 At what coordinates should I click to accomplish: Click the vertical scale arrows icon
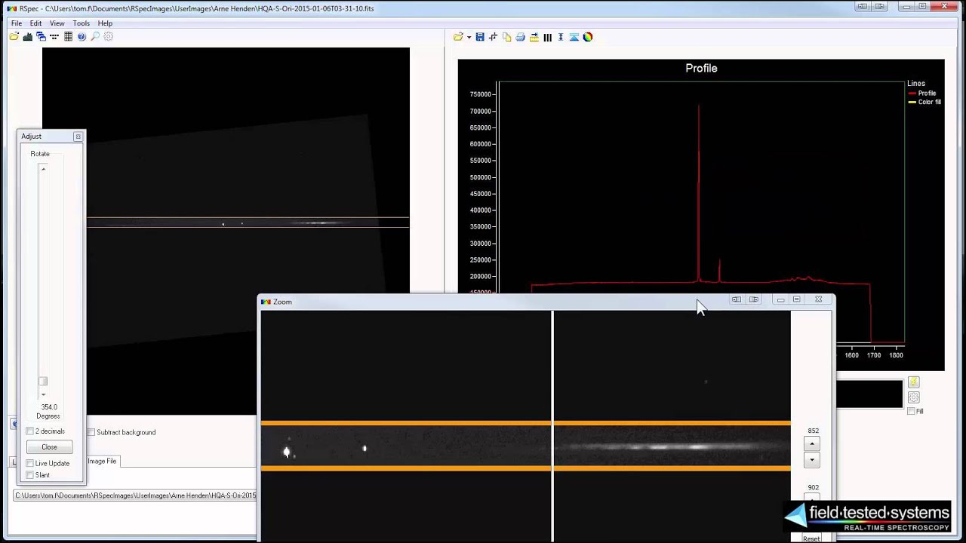[561, 37]
